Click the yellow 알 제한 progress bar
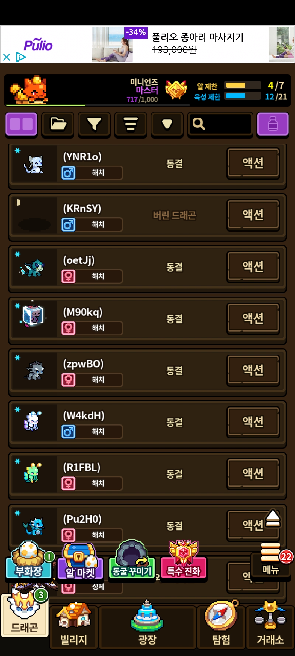Viewport: 295px width, 656px height. pyautogui.click(x=242, y=85)
